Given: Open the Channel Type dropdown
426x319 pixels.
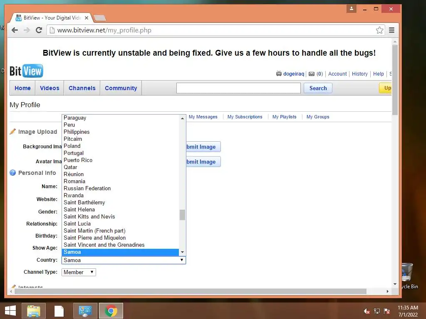Looking at the screenshot, I should pos(79,272).
